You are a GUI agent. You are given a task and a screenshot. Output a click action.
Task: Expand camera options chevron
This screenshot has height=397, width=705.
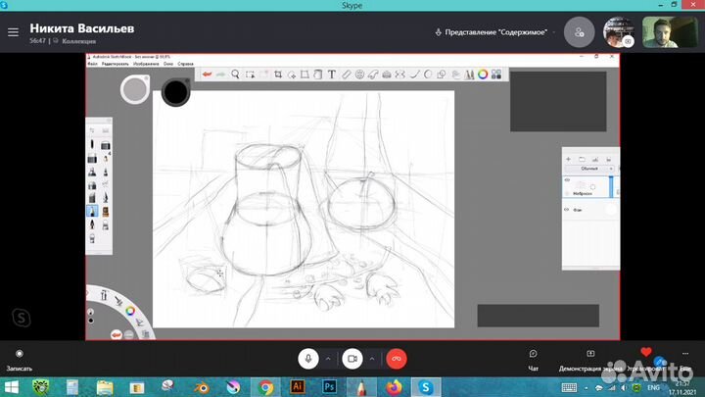(x=371, y=358)
